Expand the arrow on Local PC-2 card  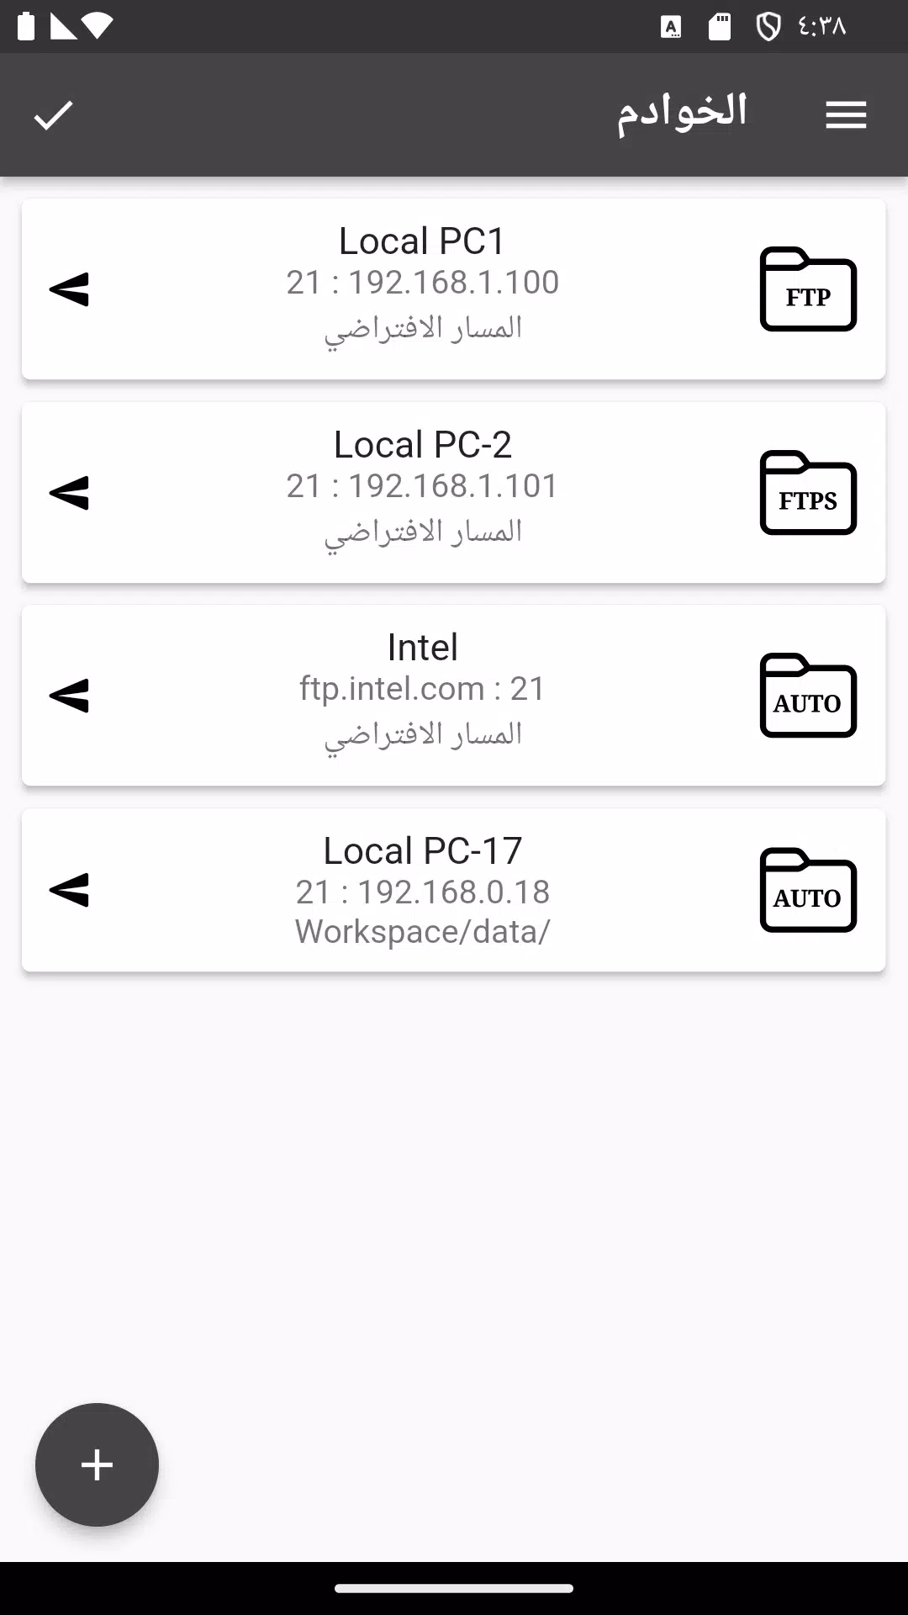(x=69, y=493)
